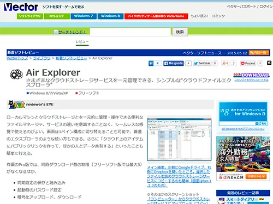Click the 検索 search button
This screenshot has height=204, width=273.
(x=180, y=32)
